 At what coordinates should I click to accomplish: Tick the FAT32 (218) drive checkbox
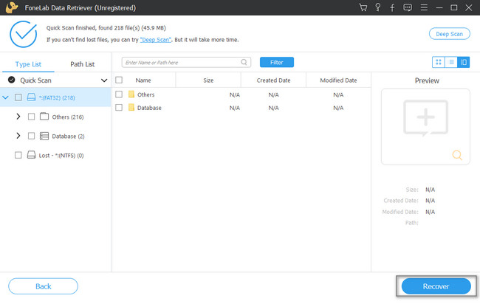(18, 97)
